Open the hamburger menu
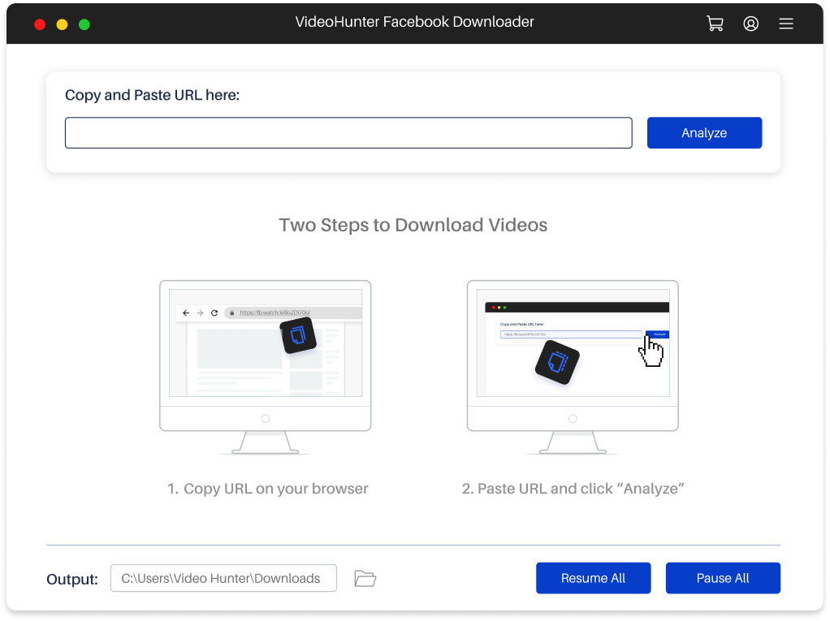Screen dimensions: 830x621 786,24
